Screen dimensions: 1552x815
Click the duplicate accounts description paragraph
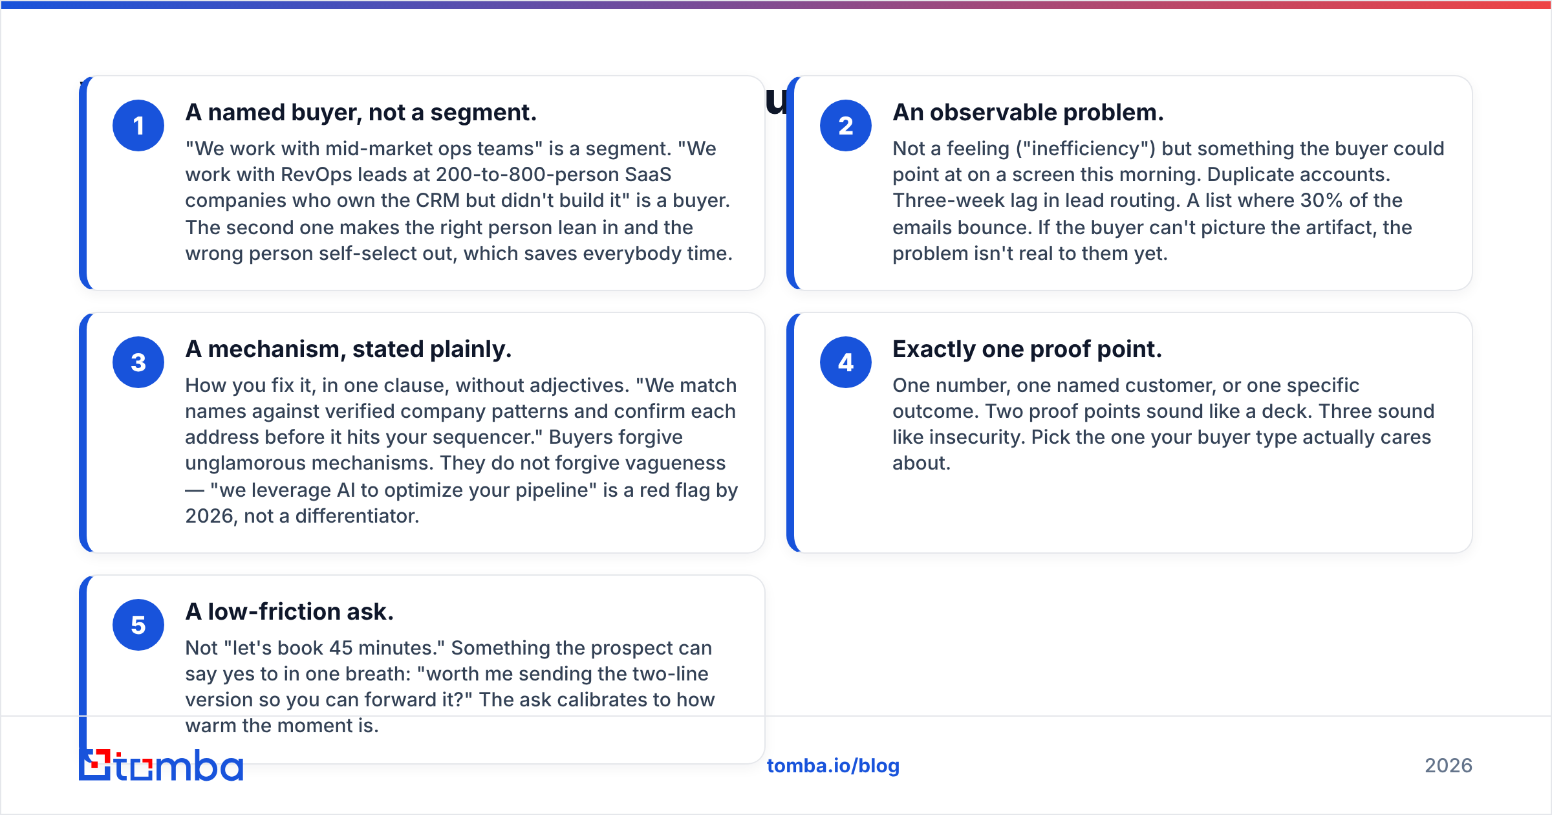pos(1168,201)
